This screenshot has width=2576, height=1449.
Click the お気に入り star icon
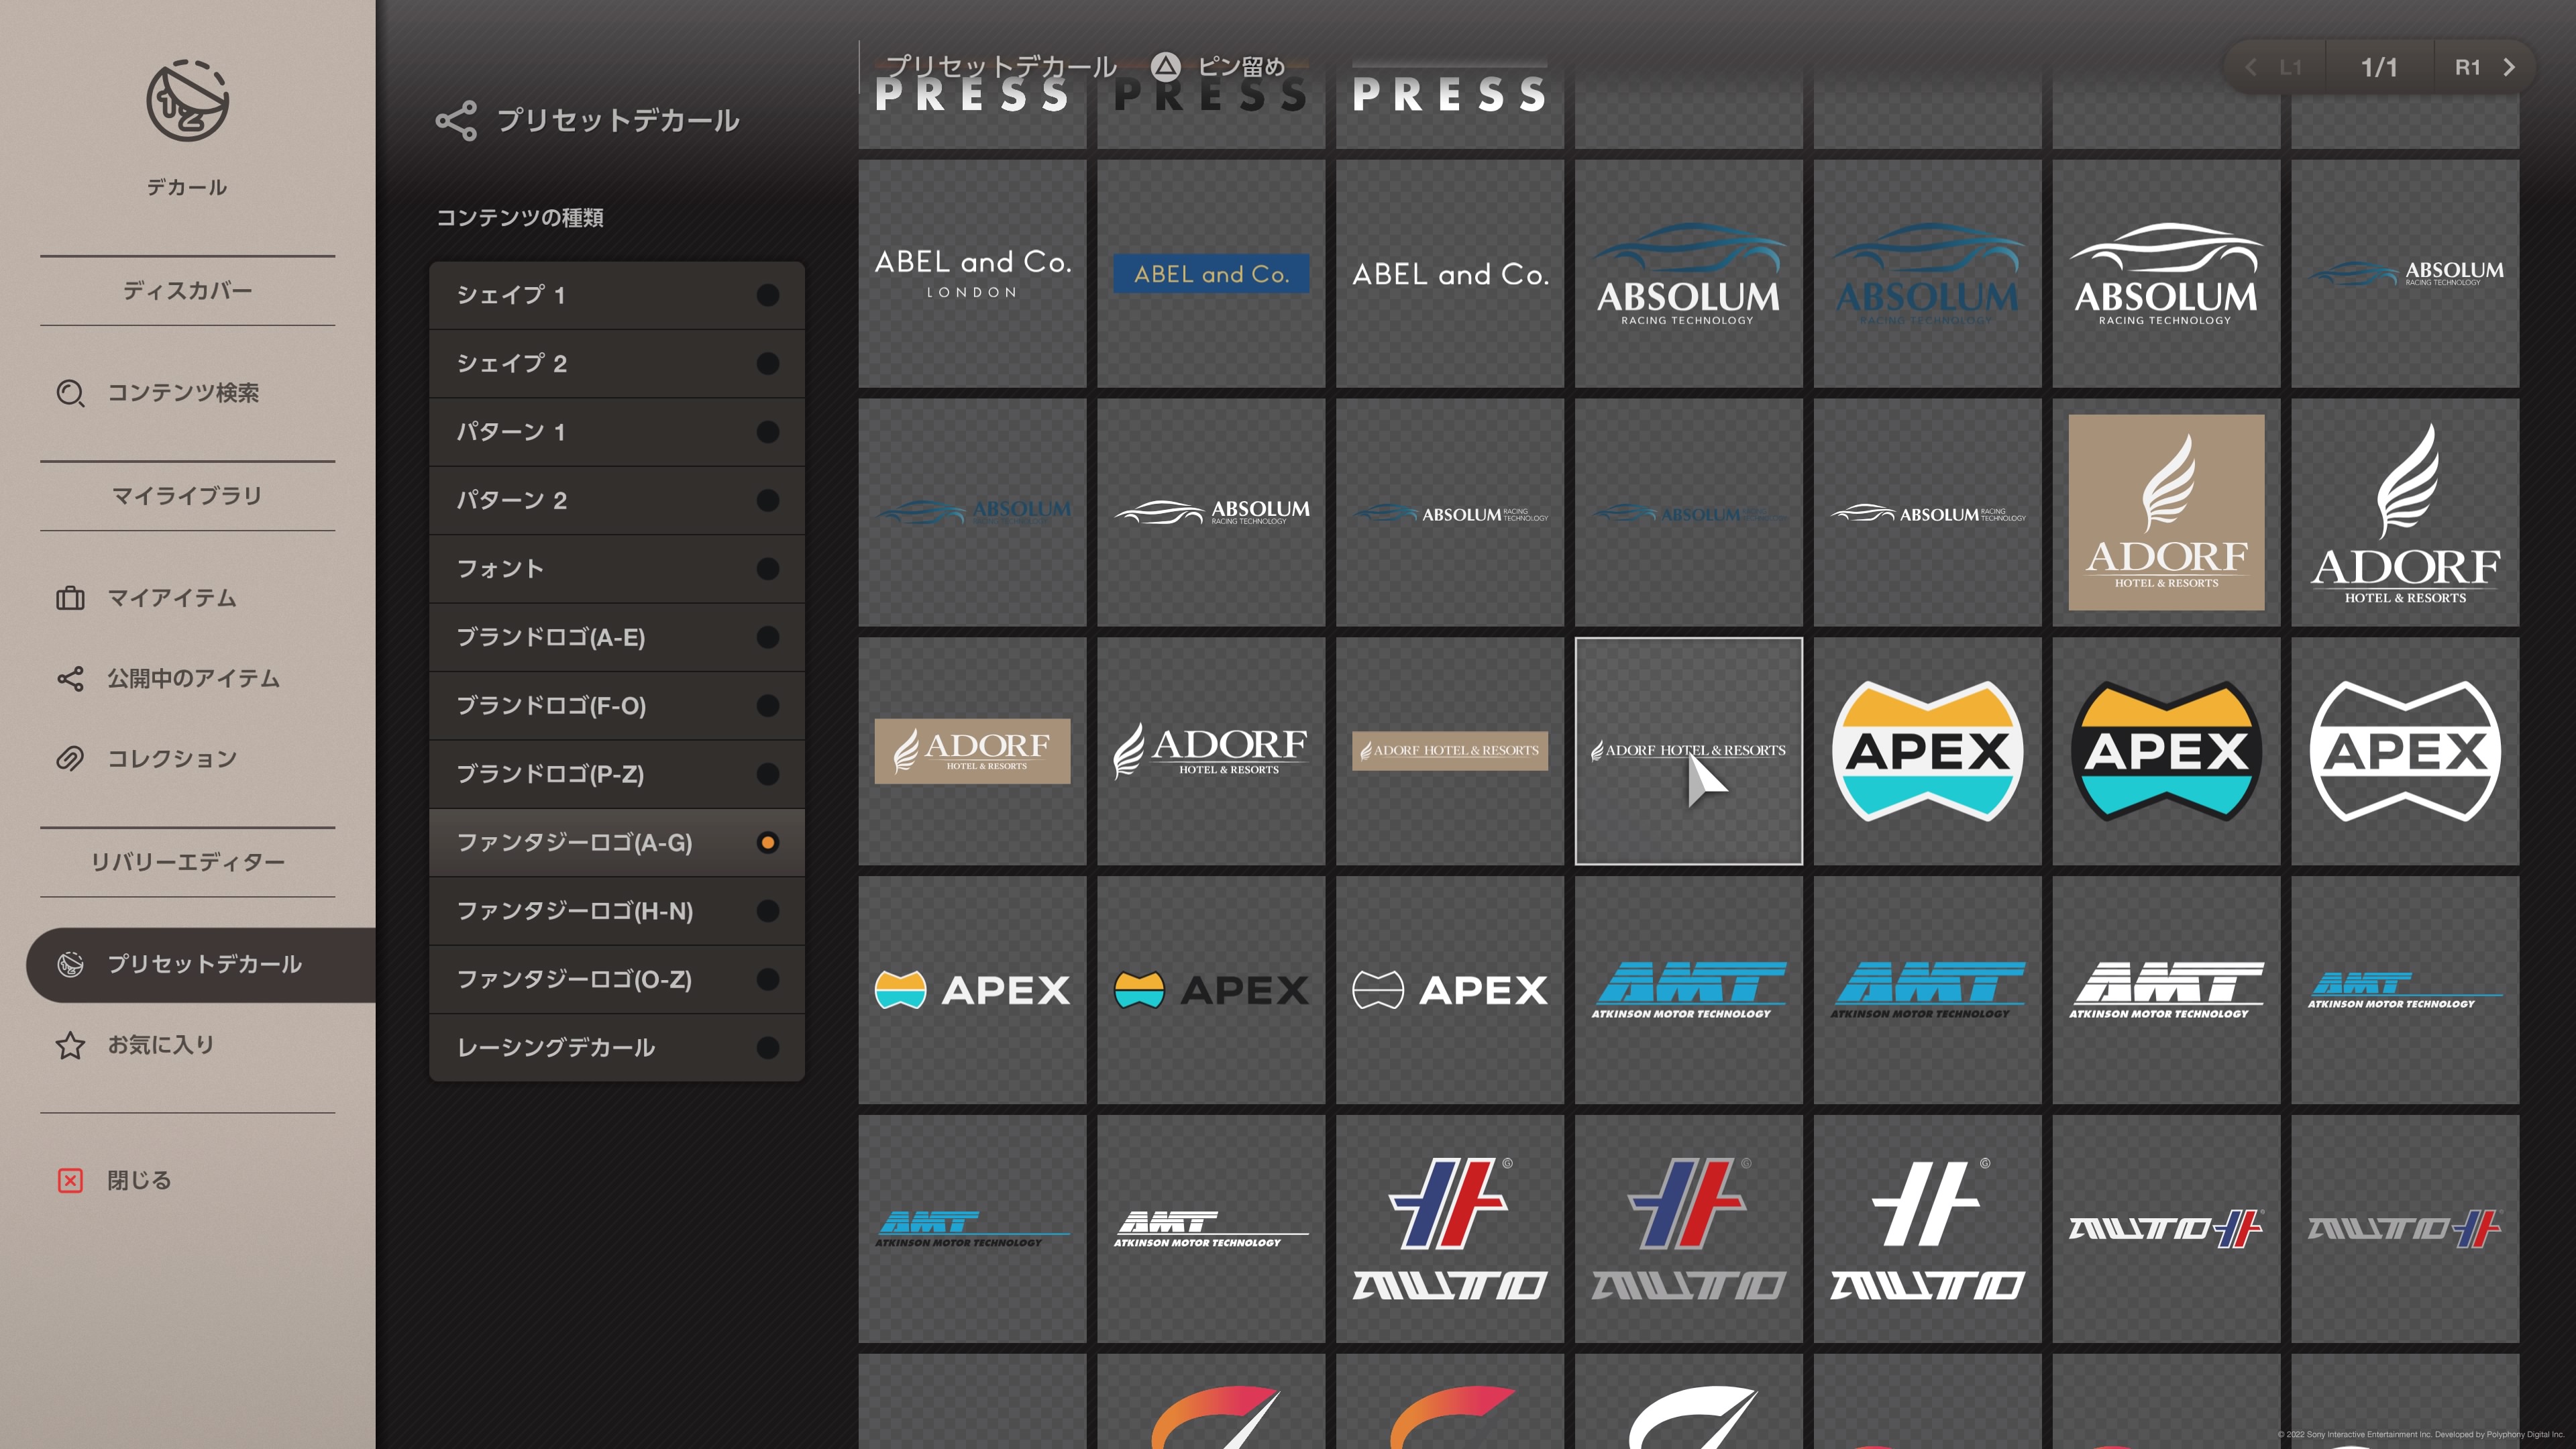(70, 1045)
